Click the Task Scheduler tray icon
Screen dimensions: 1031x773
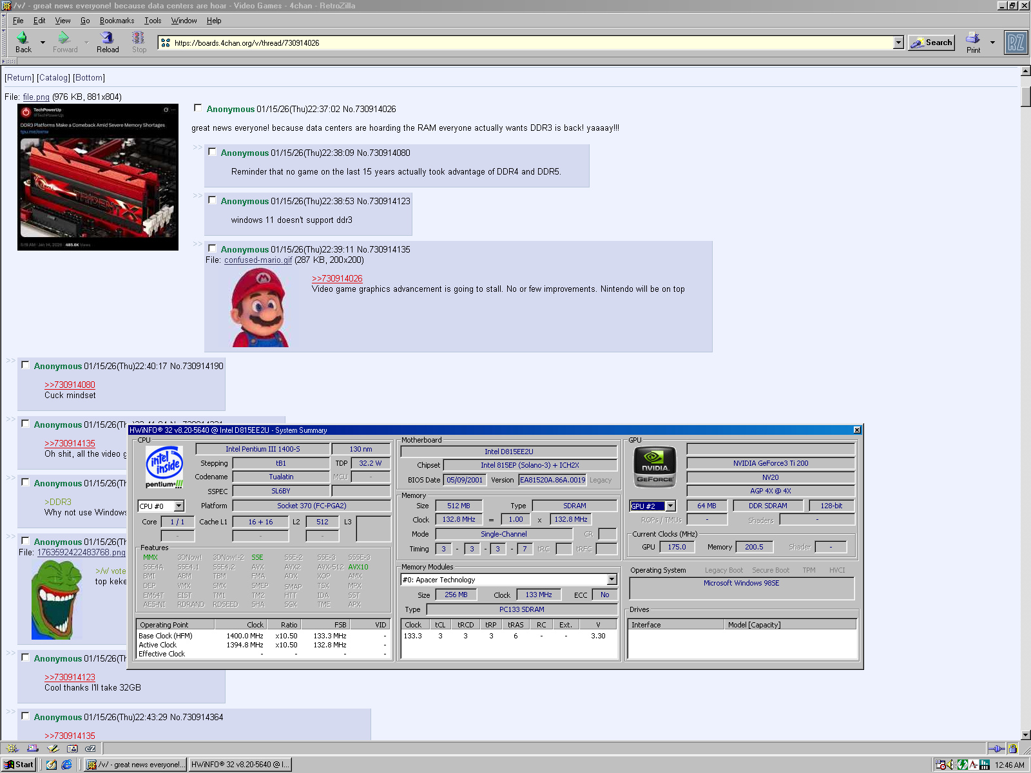(x=941, y=765)
